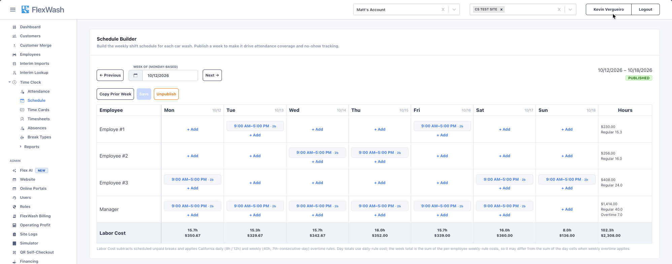Click the FlexWash logo
The width and height of the screenshot is (672, 264).
coord(43,10)
